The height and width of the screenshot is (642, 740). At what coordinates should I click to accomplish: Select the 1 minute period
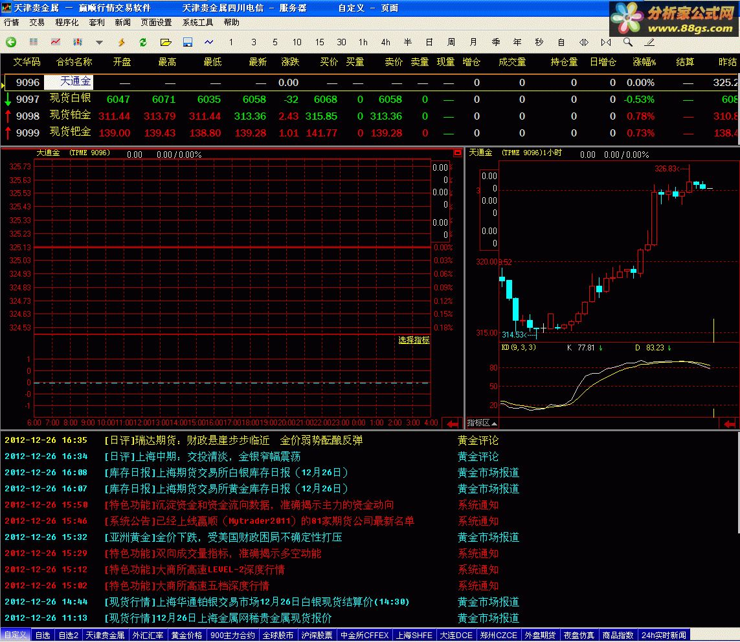click(x=230, y=43)
